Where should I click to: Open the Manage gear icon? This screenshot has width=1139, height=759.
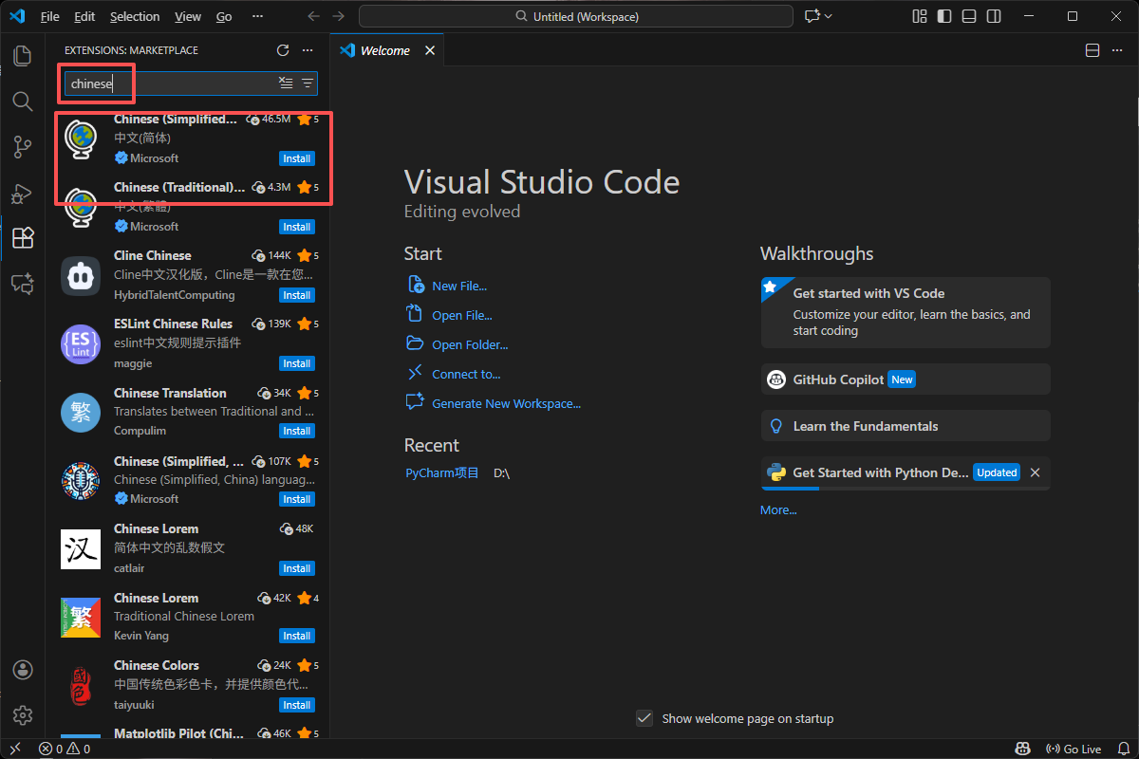(x=23, y=715)
